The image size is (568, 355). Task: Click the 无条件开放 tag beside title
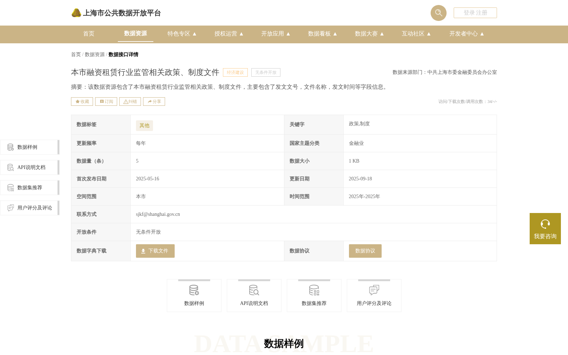[266, 72]
